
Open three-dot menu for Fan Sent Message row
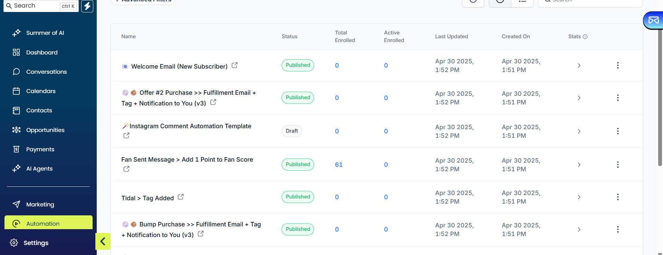click(x=618, y=165)
